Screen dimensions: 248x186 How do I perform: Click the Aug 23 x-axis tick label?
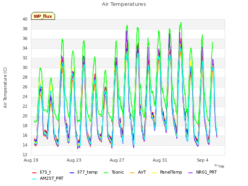pyautogui.click(x=74, y=160)
